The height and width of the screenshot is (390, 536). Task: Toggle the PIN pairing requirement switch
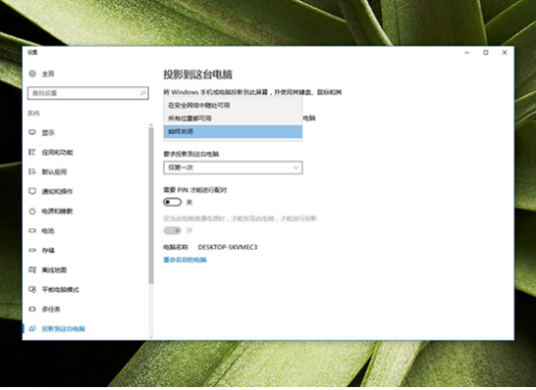point(173,202)
